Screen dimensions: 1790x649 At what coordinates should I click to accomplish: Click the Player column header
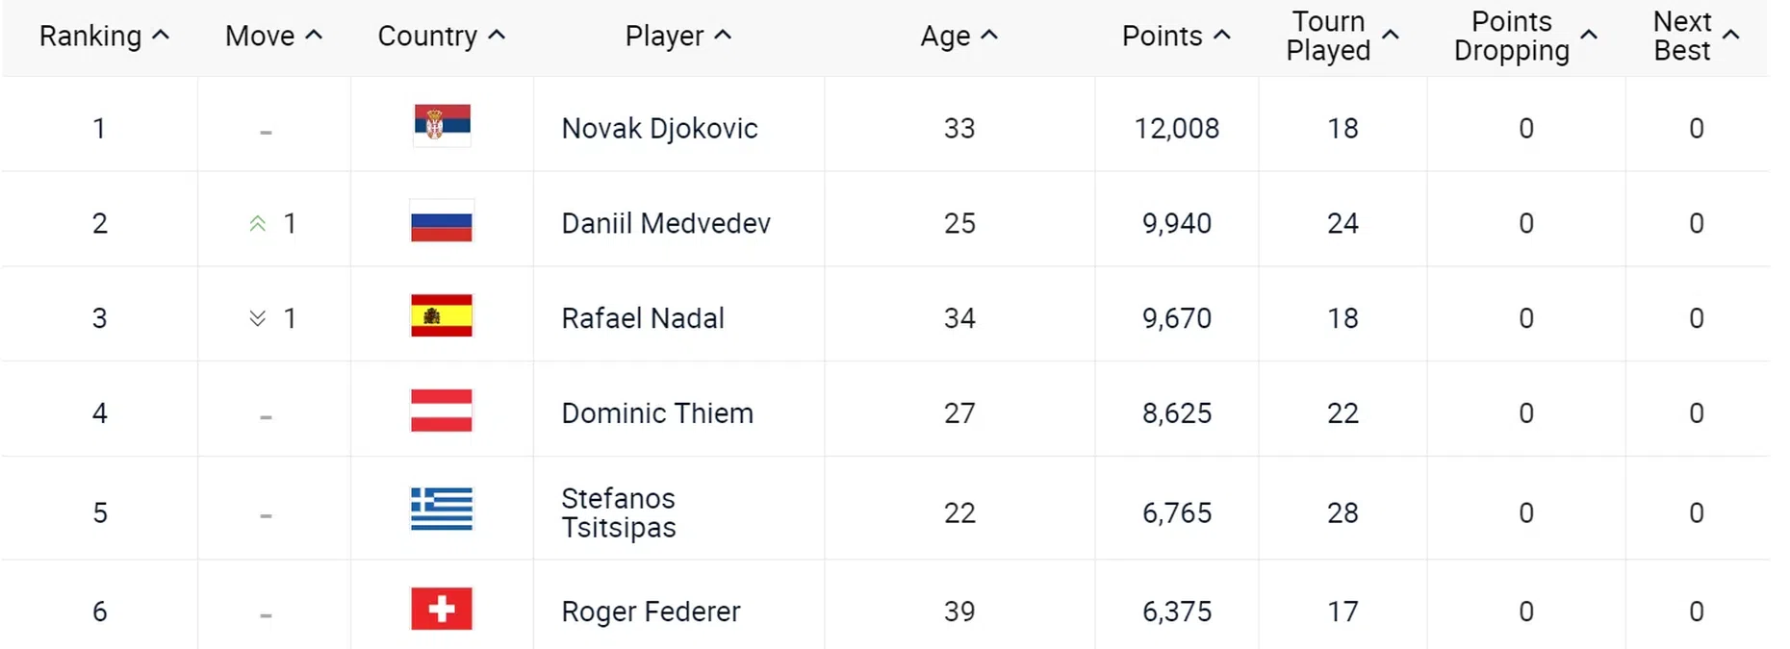click(664, 37)
